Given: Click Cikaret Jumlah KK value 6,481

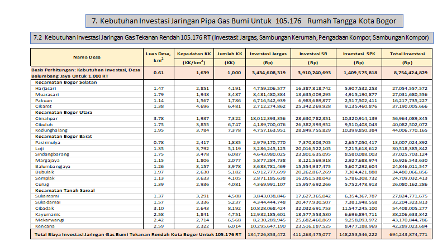Looking at the screenshot, I should pos(234,106).
